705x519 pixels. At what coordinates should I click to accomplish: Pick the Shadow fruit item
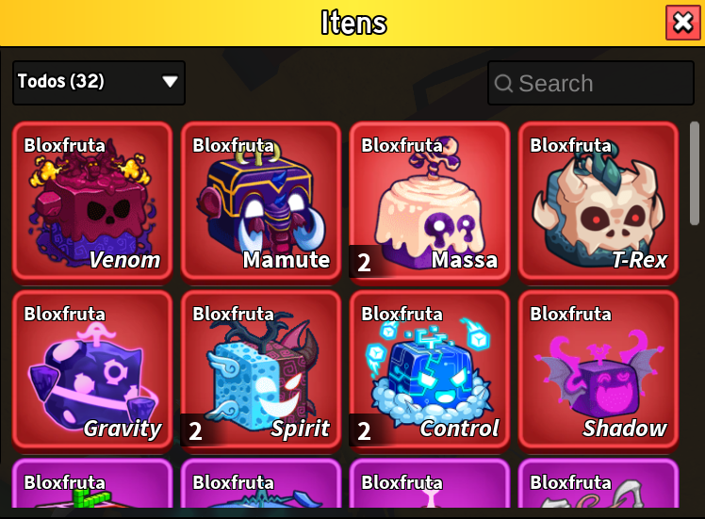coord(598,371)
